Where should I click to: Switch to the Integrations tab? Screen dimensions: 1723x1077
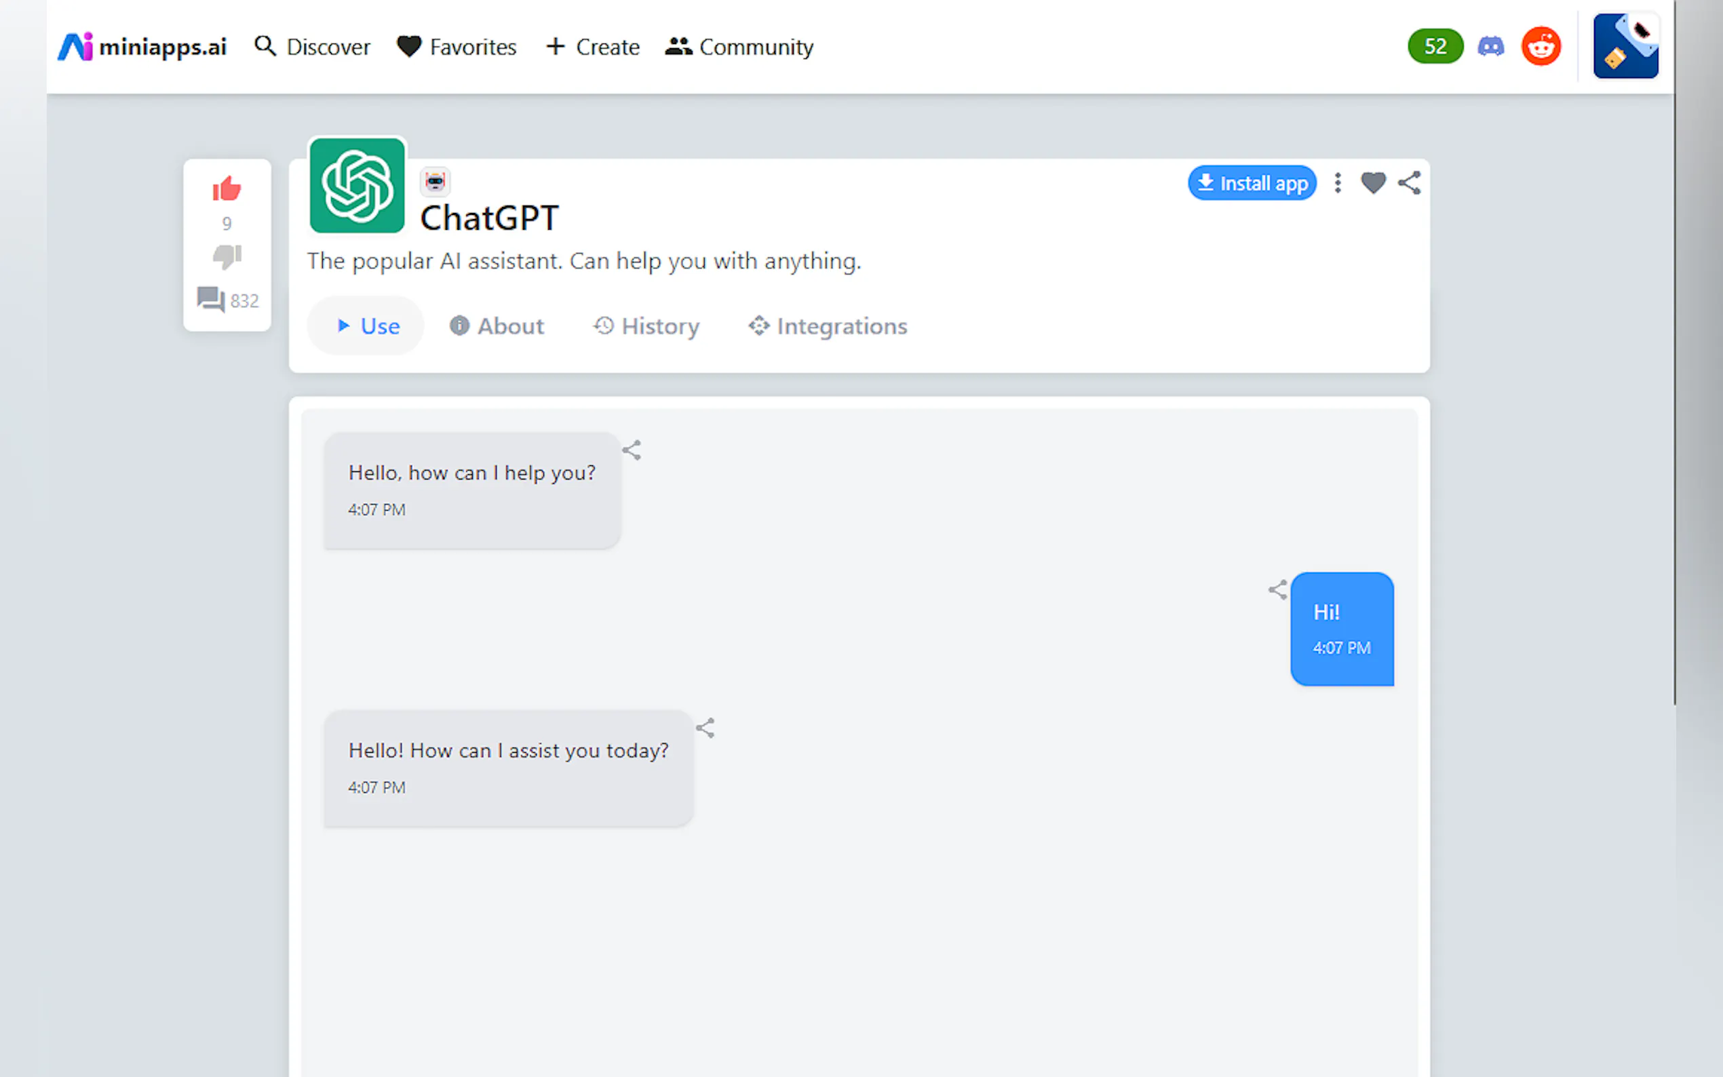coord(827,326)
